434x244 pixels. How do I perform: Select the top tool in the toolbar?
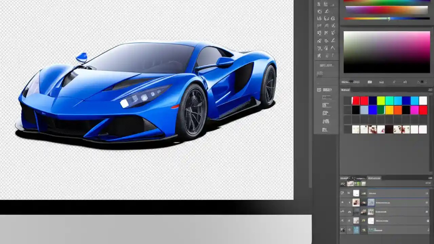319,4
